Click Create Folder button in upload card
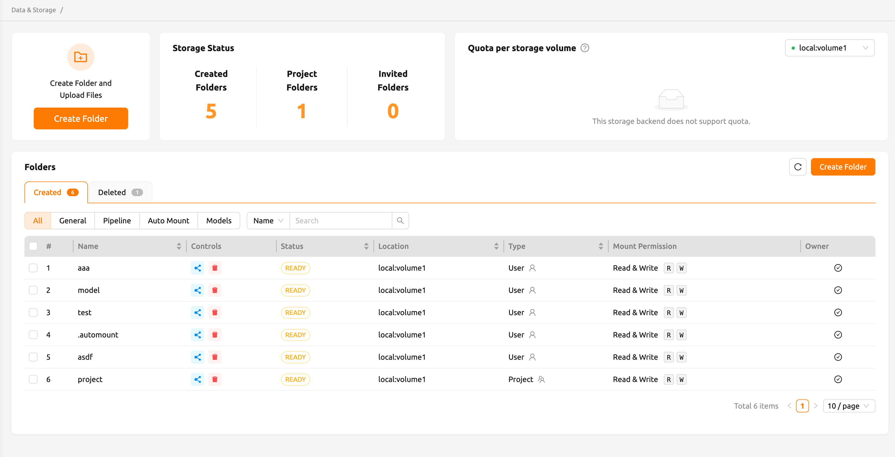The height and width of the screenshot is (457, 895). (81, 118)
